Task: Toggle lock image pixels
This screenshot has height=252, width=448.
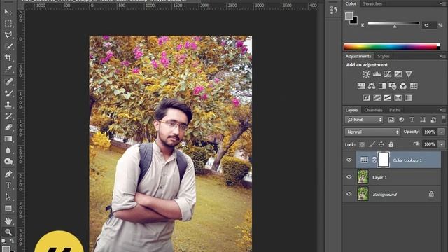Action: pos(372,145)
